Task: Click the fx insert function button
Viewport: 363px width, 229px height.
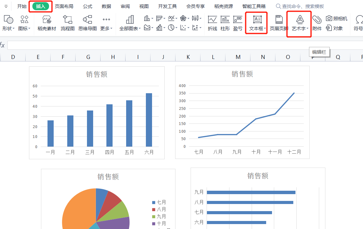Action: 2,45
